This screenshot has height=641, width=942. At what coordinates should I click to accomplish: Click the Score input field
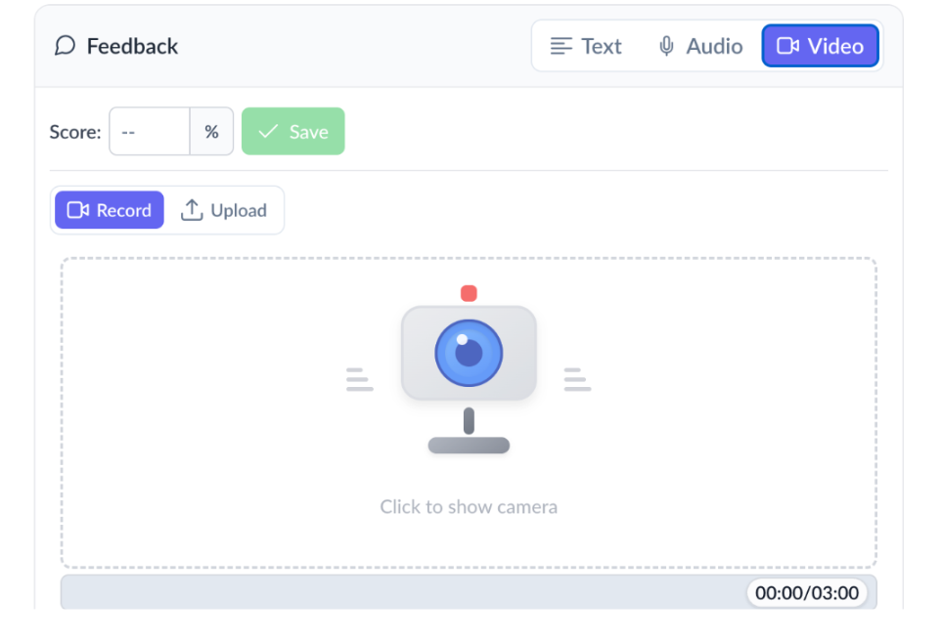[150, 132]
